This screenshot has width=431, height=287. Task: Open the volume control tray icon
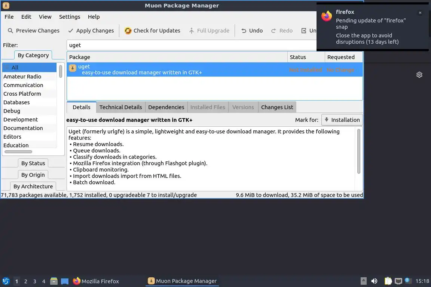point(374,281)
